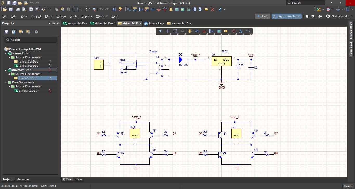The height and width of the screenshot is (189, 355).
Task: Collapse the sensor.PrjPcb project node
Action: [6, 53]
